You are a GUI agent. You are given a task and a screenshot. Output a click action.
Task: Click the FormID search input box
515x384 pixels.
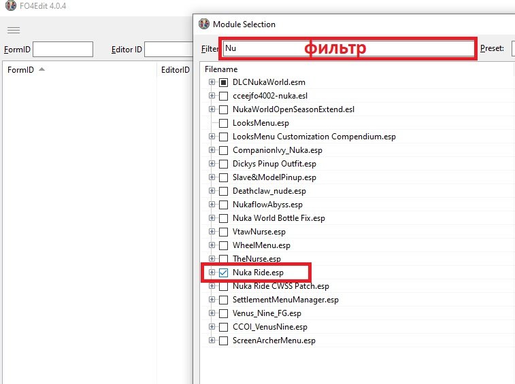(x=63, y=49)
